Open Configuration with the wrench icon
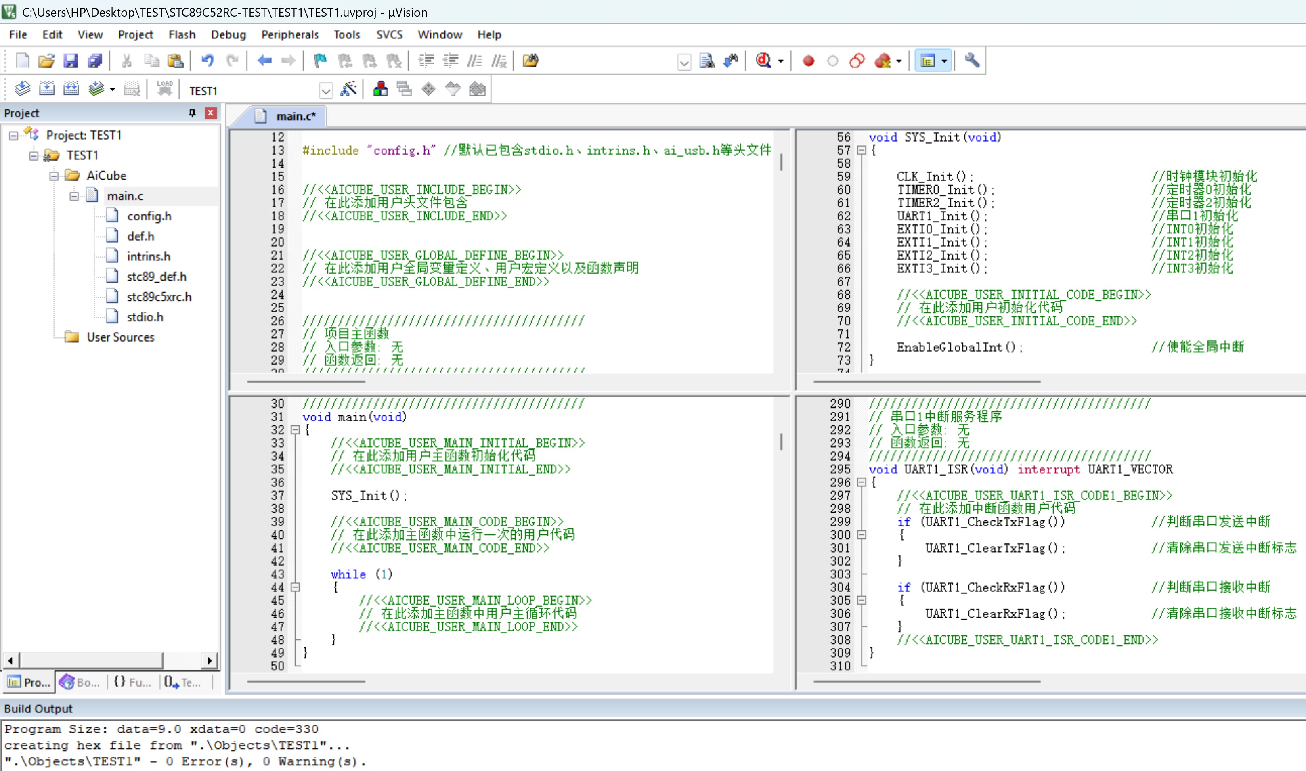The width and height of the screenshot is (1306, 771). [x=972, y=61]
